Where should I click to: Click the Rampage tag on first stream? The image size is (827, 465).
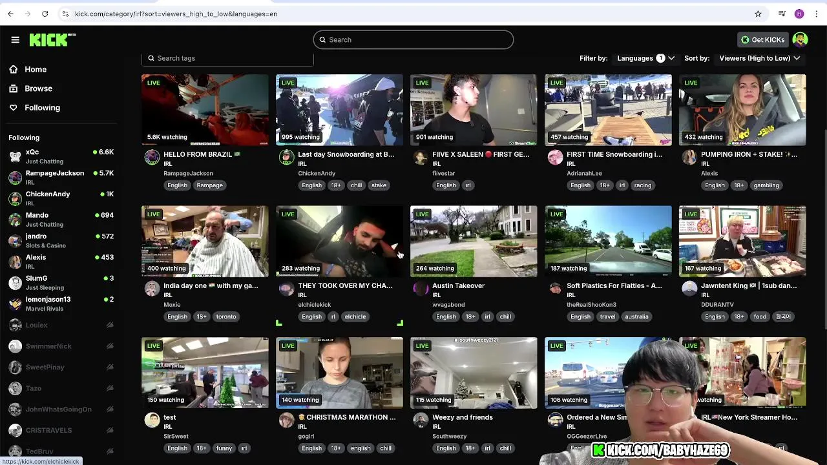coord(209,185)
